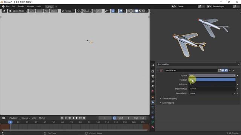The height and width of the screenshot is (135, 241).
Task: Open the Global transform orientation dropdown
Action: point(68,11)
